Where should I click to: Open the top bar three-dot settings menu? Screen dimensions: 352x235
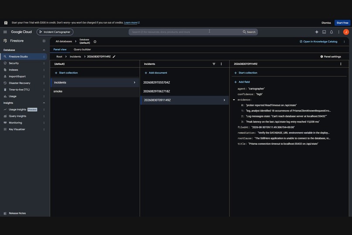click(x=339, y=32)
